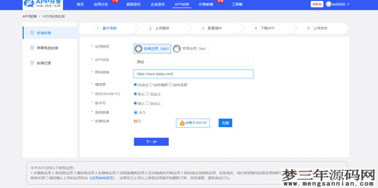Click the 下一步 button
This screenshot has height=188, width=378.
click(x=151, y=142)
